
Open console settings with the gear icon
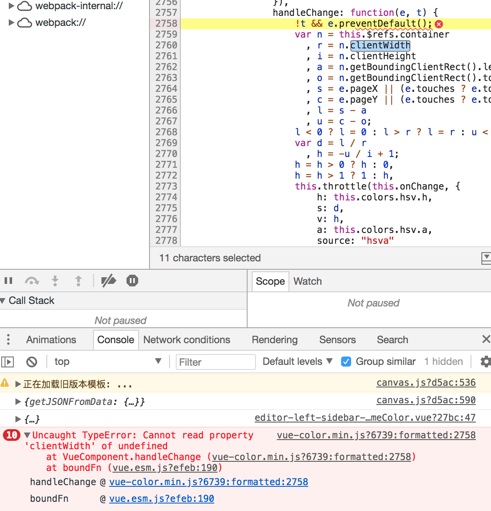coord(485,362)
